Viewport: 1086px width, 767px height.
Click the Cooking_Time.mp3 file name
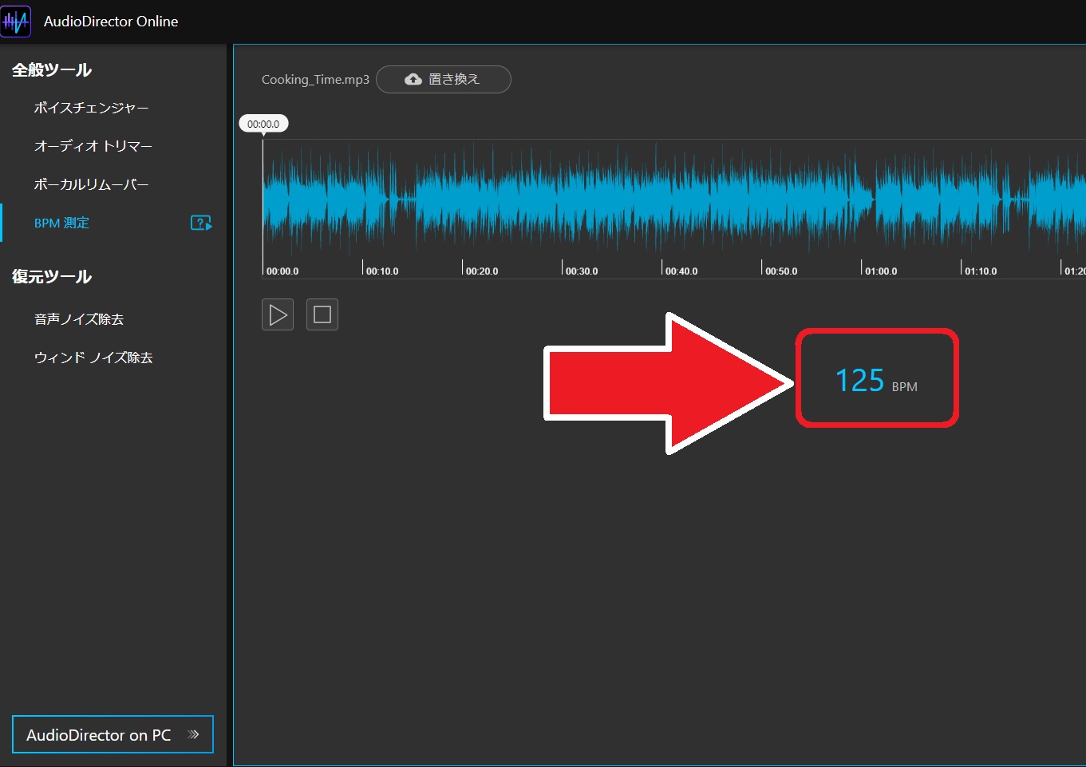click(x=315, y=80)
